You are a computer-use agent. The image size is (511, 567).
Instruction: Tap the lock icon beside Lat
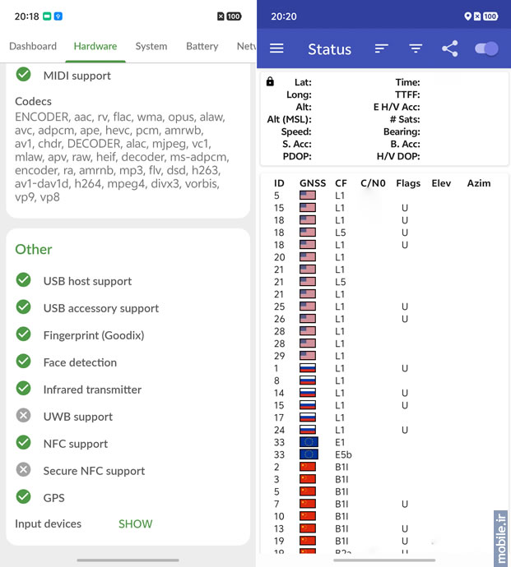pos(271,82)
